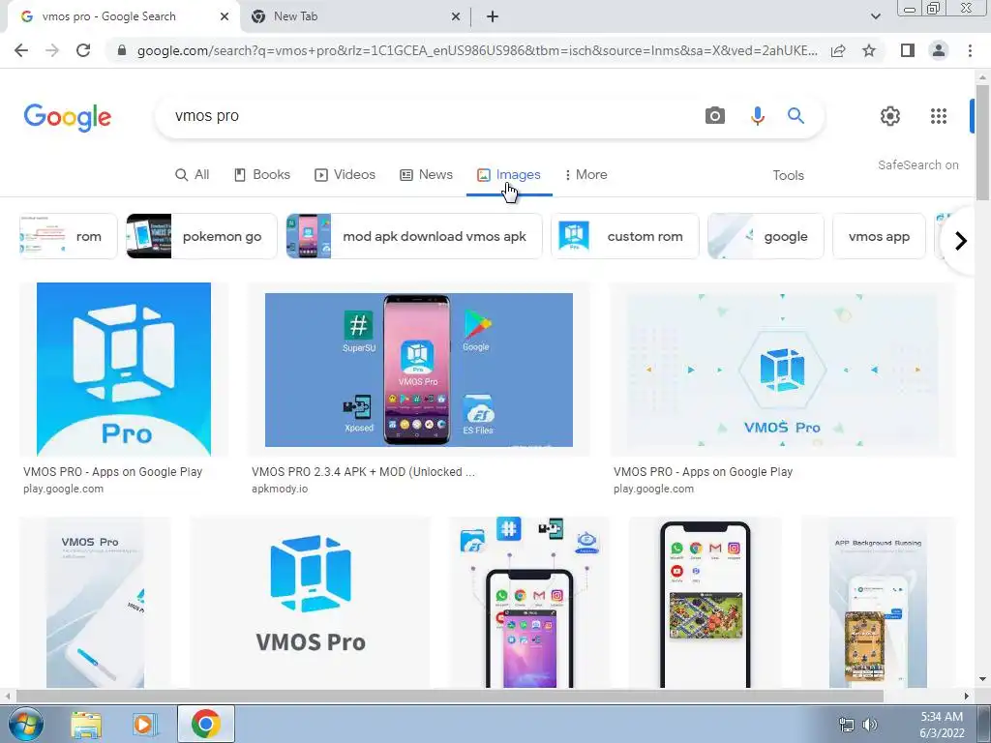Open Google apps grid
Screen dimensions: 991x743
point(939,116)
